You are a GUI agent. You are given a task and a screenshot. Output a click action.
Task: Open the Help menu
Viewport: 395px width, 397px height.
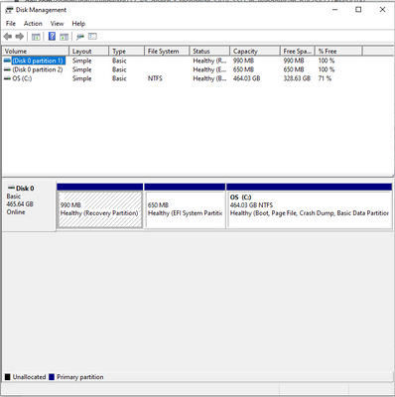[78, 24]
